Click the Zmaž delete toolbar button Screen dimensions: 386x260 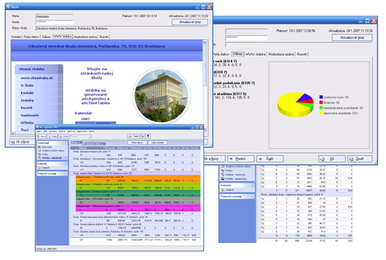[x=64, y=136]
